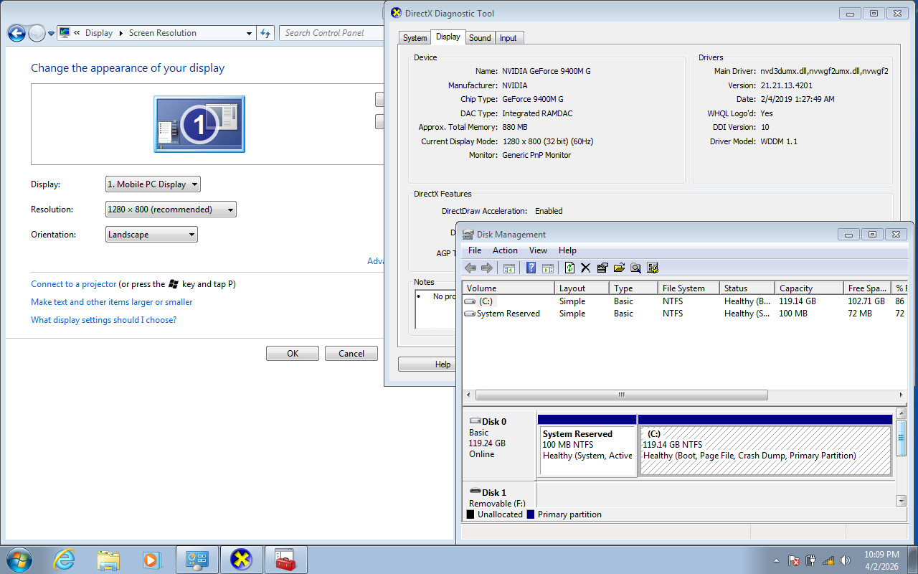
Task: Switch to the System tab in DirectX tool
Action: pyautogui.click(x=415, y=38)
